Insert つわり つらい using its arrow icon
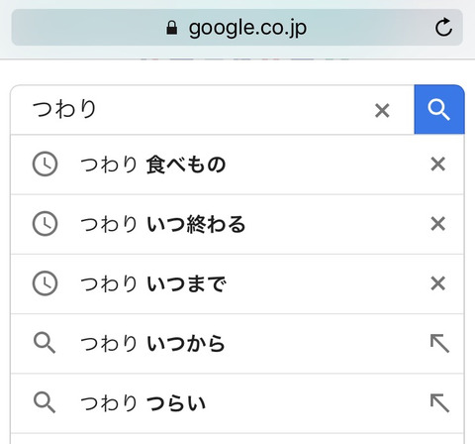Screen dimensions: 475x444 439,403
